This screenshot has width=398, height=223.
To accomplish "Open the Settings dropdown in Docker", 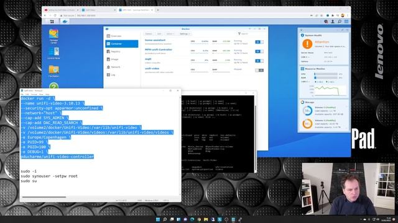I will (x=185, y=33).
